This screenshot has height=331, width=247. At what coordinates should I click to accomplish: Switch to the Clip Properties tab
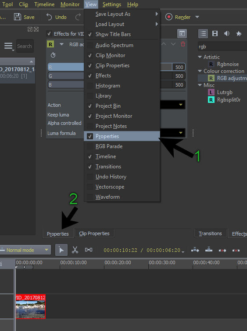pyautogui.click(x=94, y=233)
